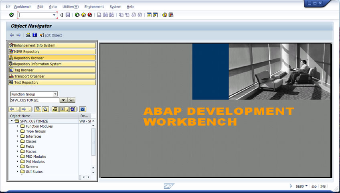Screen dimensions: 340x193
Task: Click the Display Object List icon
Action: click(x=28, y=35)
